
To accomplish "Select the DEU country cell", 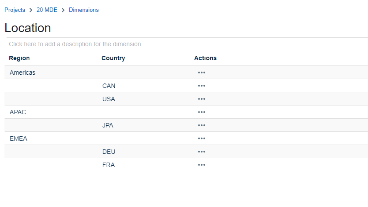I will (x=109, y=152).
